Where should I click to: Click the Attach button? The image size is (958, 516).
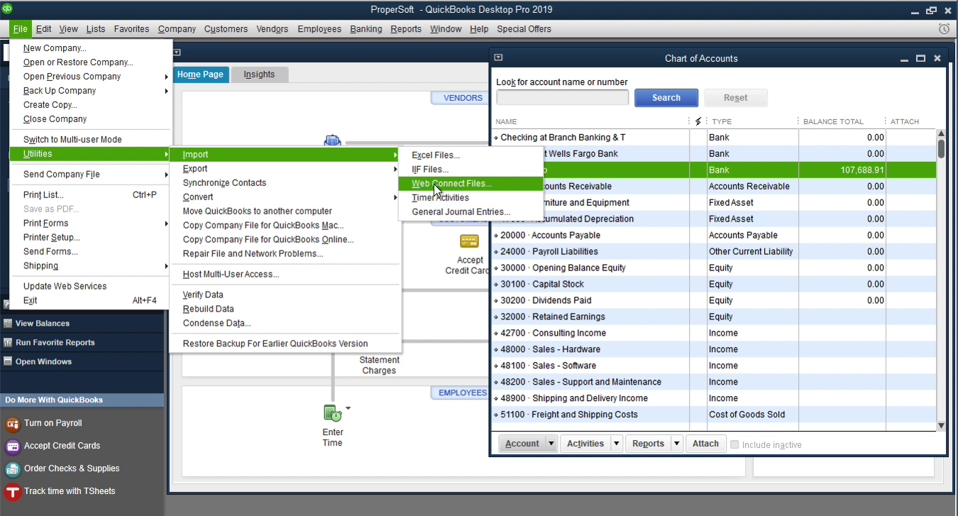point(705,444)
